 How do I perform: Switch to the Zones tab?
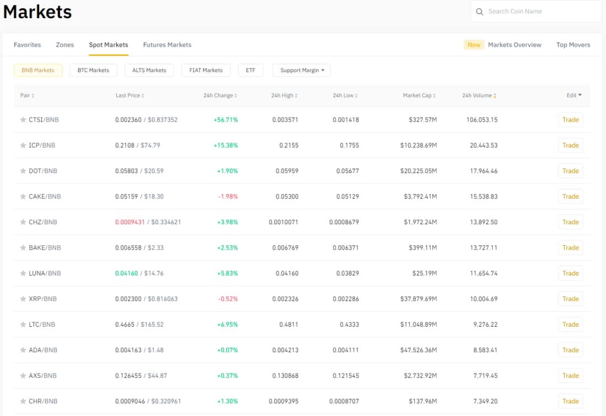pos(65,45)
